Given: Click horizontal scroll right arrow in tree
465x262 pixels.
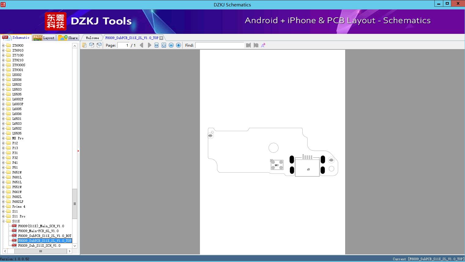Looking at the screenshot, I should coord(69,251).
